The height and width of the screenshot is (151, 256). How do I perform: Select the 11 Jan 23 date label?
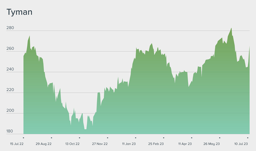point(129,144)
